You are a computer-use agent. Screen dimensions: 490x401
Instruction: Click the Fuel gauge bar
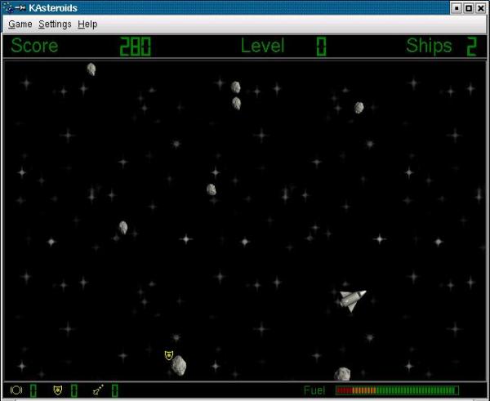coord(397,390)
